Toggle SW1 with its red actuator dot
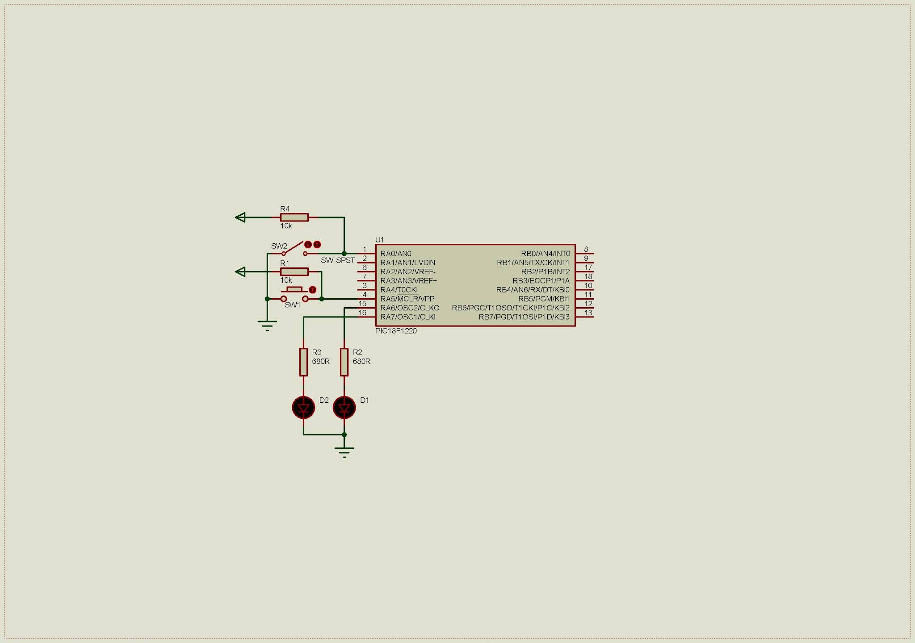The image size is (915, 643). click(312, 290)
